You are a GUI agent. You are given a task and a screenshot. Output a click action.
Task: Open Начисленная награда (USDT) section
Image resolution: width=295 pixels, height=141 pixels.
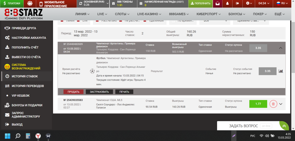163,3
